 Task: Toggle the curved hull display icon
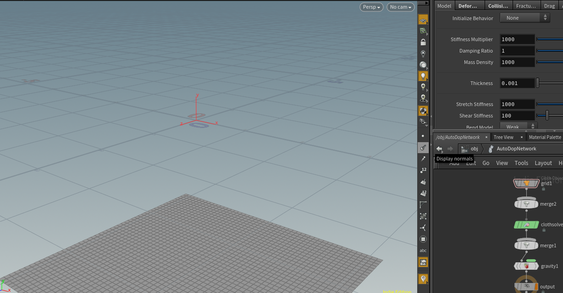[x=423, y=204]
